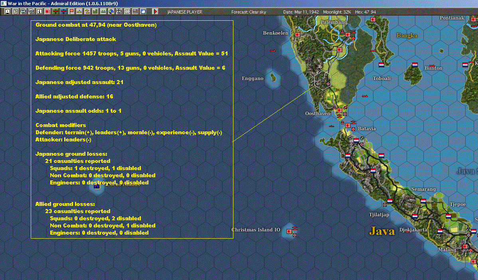Select the red ship south of Toboali
Screen dimensions: 478x280
pyautogui.click(x=365, y=96)
